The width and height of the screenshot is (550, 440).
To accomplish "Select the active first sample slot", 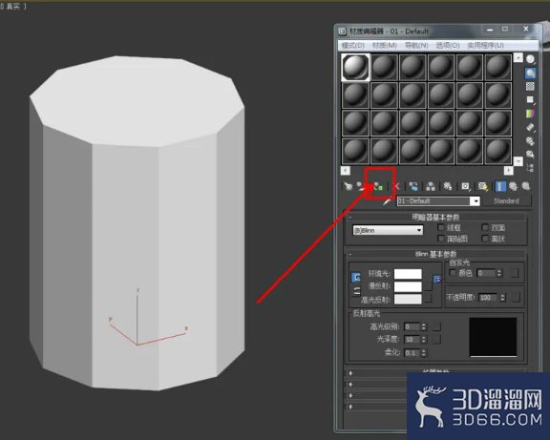I will point(355,68).
